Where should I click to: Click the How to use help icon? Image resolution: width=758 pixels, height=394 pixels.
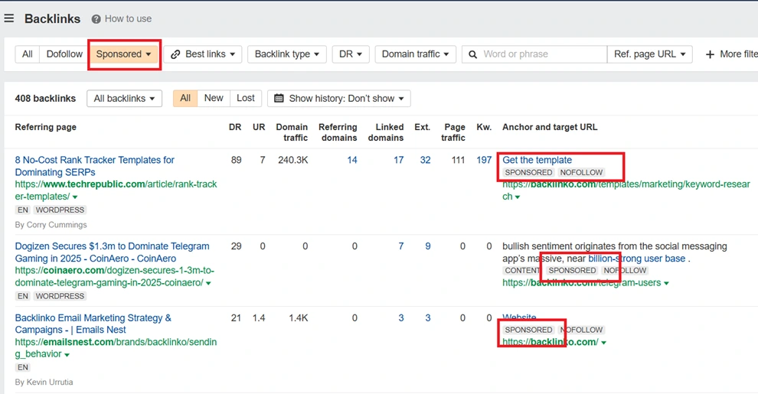[96, 19]
